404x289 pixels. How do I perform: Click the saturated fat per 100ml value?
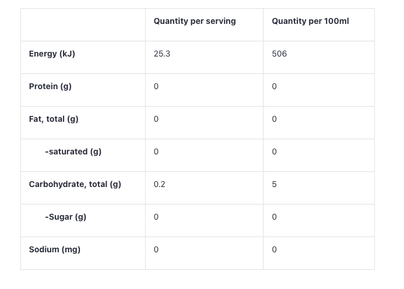point(275,151)
